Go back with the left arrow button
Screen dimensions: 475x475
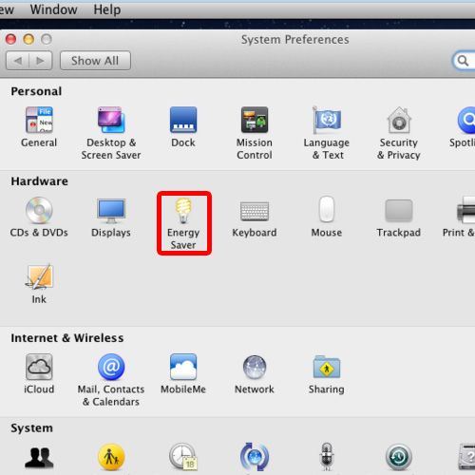click(17, 61)
